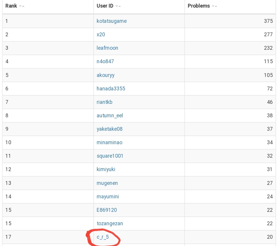Select the problem count 34

click(270, 142)
